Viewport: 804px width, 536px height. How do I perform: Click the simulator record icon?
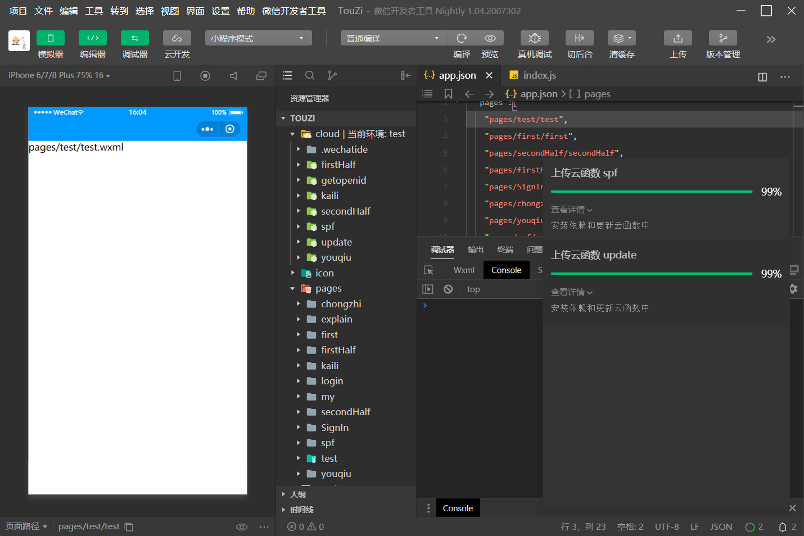tap(205, 76)
